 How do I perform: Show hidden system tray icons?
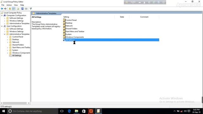pyautogui.click(x=174, y=111)
